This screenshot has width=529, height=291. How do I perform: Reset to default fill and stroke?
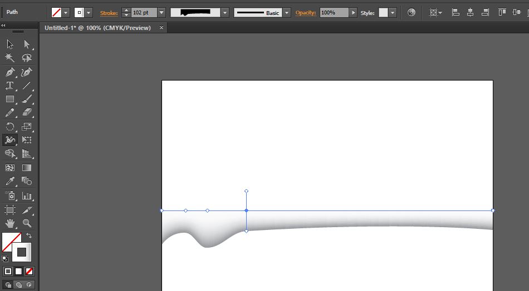4,259
